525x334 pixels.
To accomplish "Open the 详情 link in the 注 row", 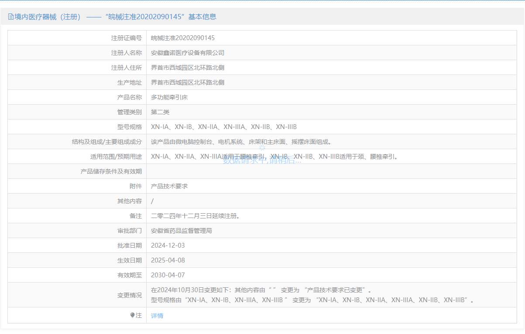I will pyautogui.click(x=157, y=316).
